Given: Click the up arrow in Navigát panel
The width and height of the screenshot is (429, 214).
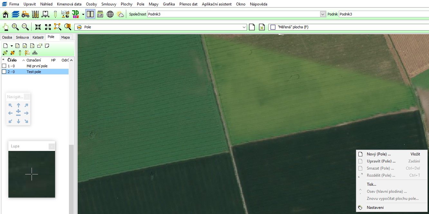Looking at the screenshot, I should (18, 105).
